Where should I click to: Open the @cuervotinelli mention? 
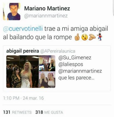pyautogui.click(x=23, y=29)
